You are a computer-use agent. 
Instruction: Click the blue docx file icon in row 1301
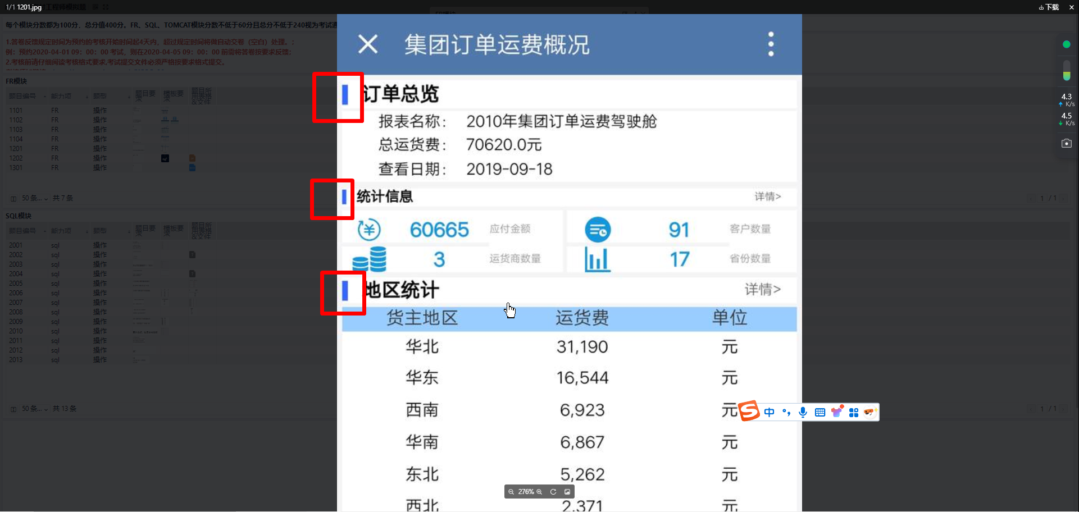pyautogui.click(x=192, y=167)
